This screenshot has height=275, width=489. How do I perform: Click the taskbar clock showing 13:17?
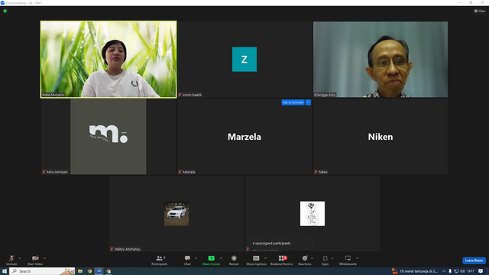(471, 271)
